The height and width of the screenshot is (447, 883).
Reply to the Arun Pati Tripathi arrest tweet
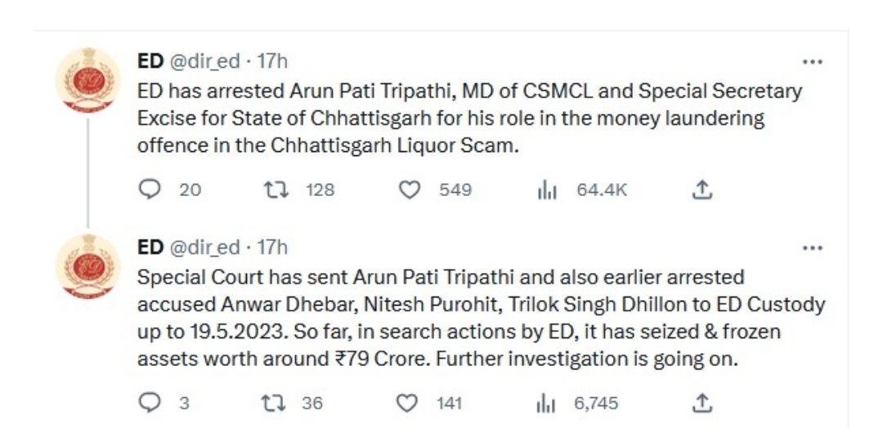(150, 190)
